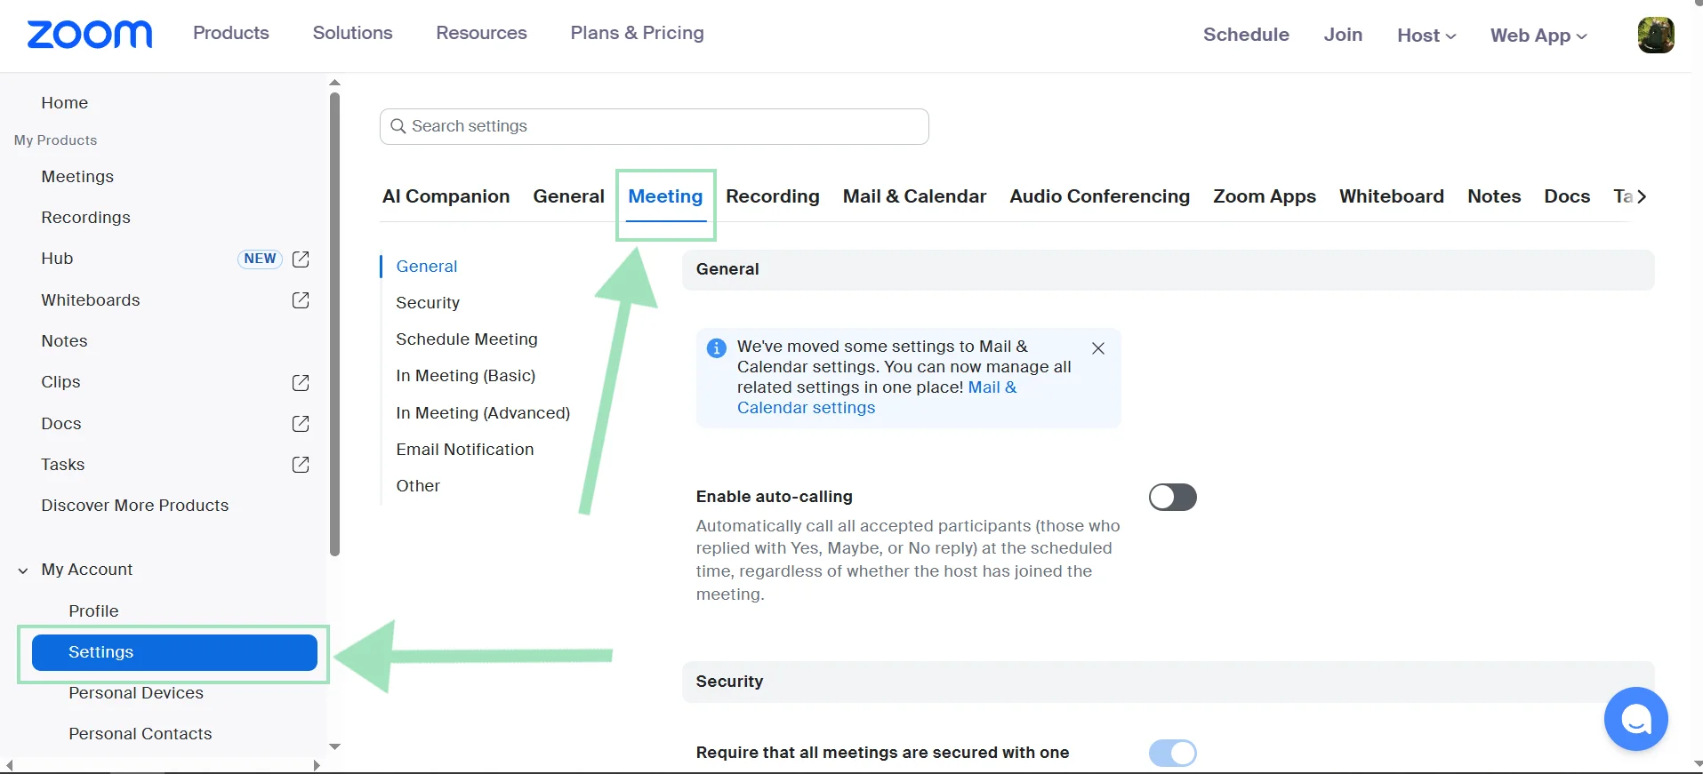
Task: Open the Solutions menu
Action: pyautogui.click(x=352, y=33)
